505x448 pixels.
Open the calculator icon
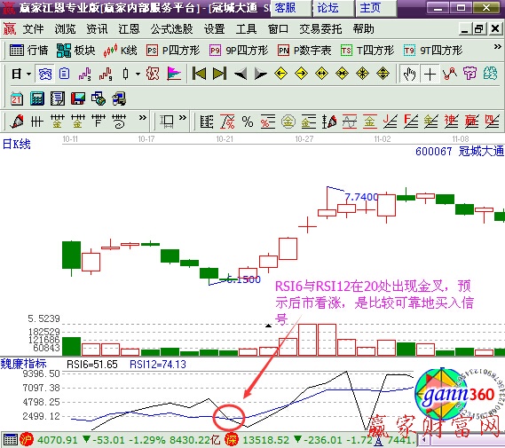(37, 98)
